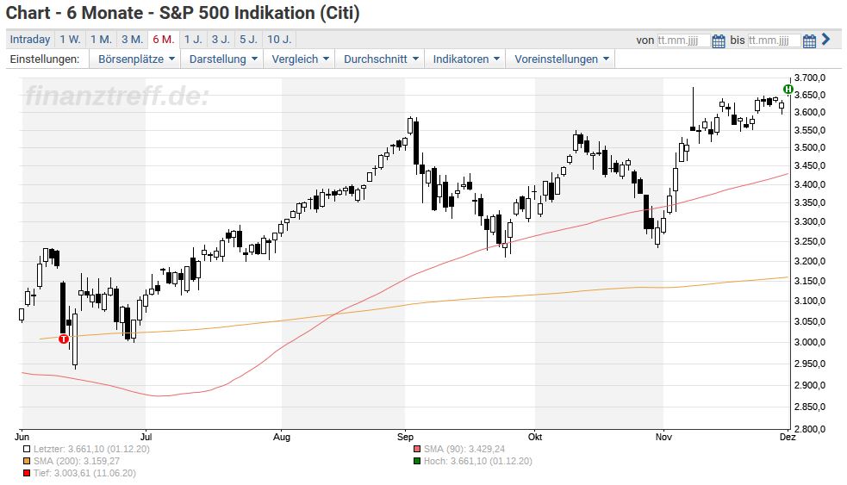Click the 3.700,0 y-axis value
Viewport: 847px width, 485px height.
click(x=809, y=78)
